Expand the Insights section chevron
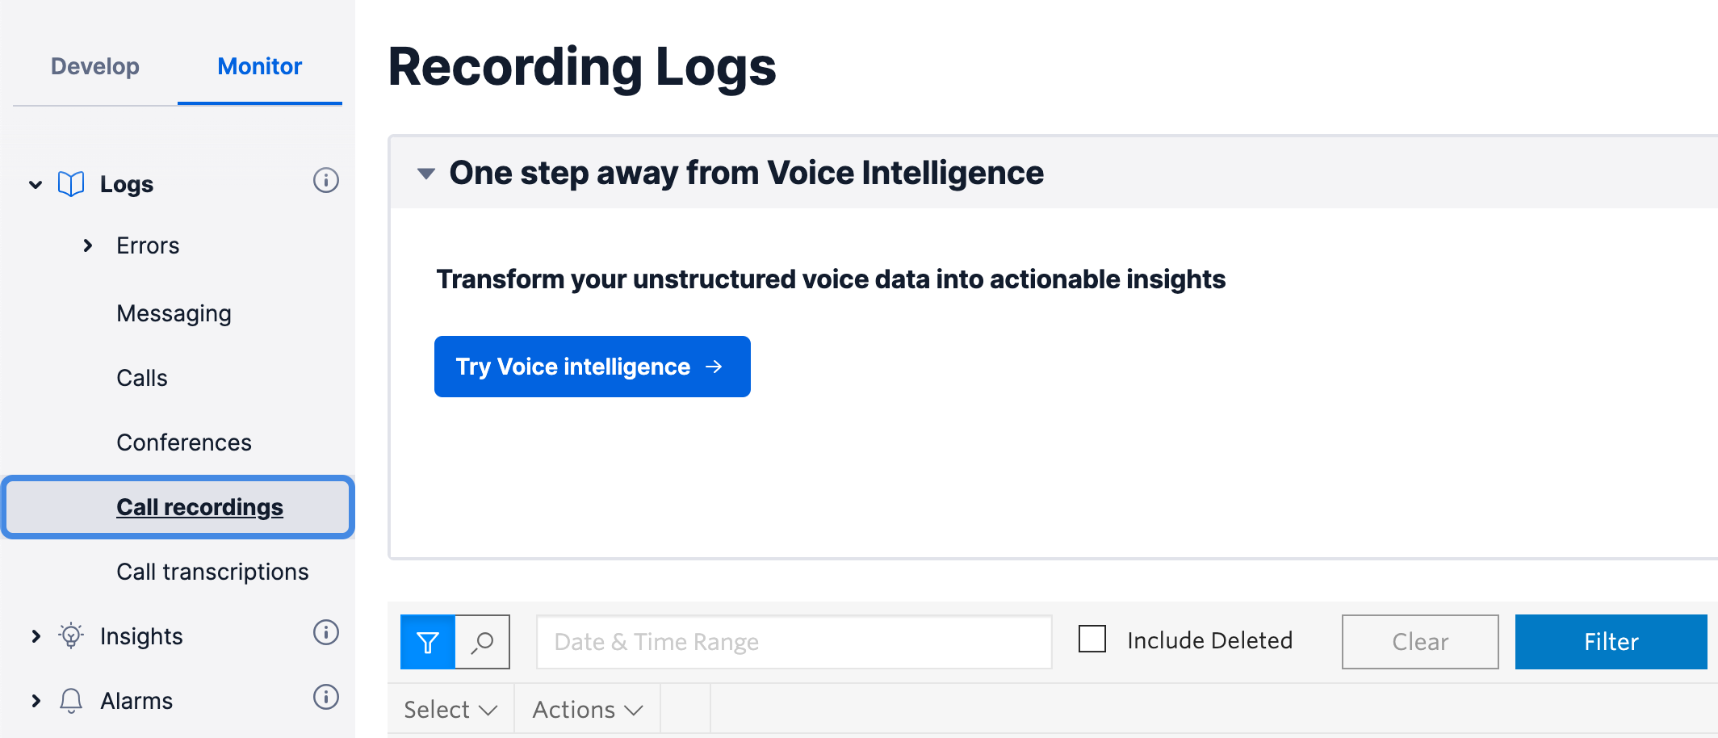This screenshot has width=1718, height=738. (36, 636)
